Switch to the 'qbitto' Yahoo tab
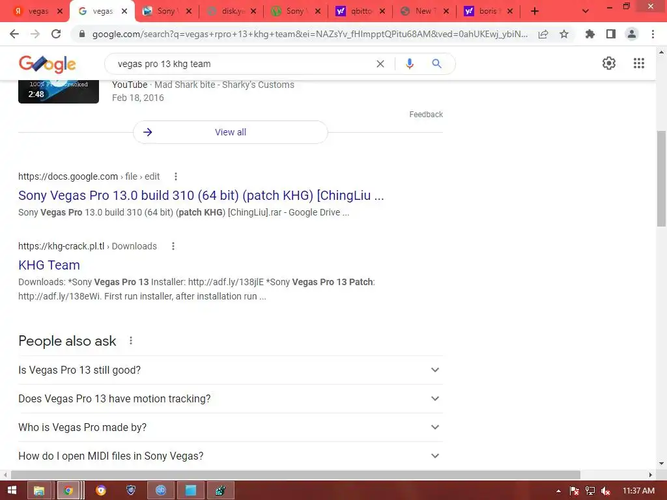 coord(359,11)
